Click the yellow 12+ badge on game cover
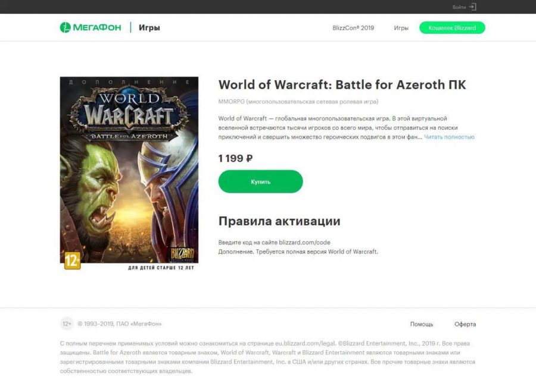The image size is (536, 383). tap(73, 261)
